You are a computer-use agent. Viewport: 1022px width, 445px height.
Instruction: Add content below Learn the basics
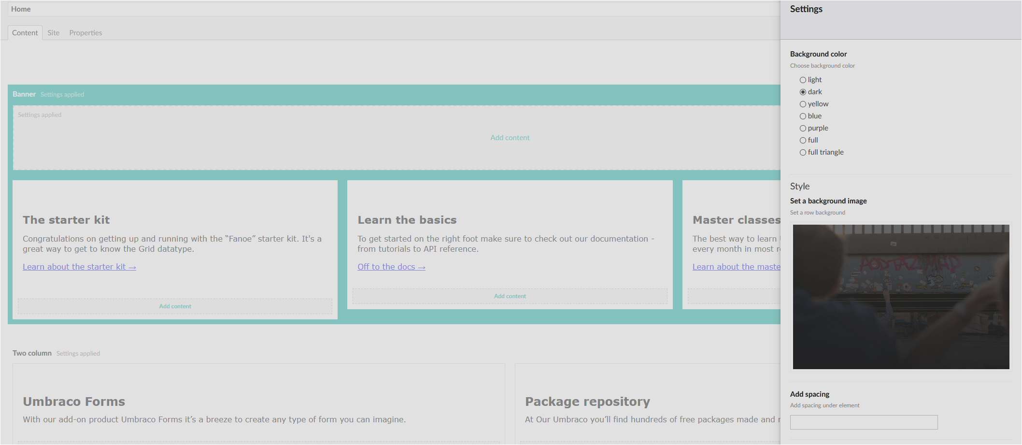click(510, 296)
